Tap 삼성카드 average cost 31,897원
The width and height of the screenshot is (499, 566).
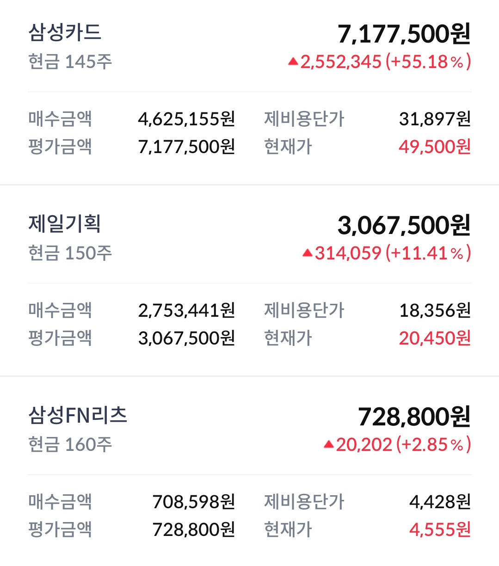click(435, 119)
